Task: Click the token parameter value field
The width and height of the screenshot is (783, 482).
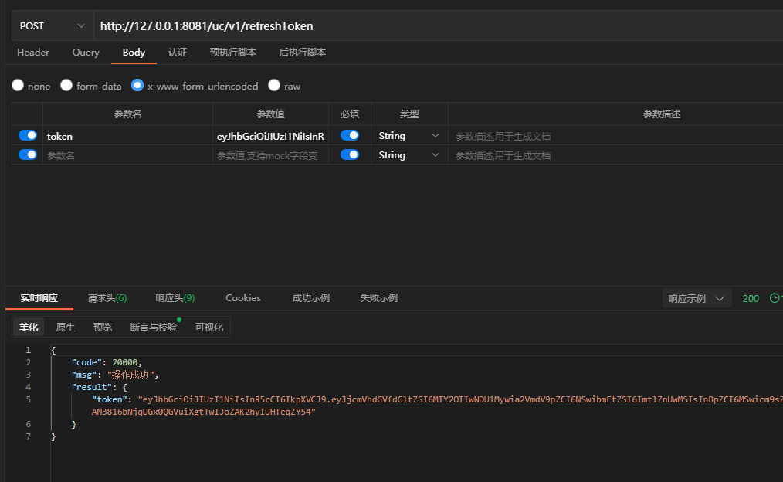Action: coord(270,136)
